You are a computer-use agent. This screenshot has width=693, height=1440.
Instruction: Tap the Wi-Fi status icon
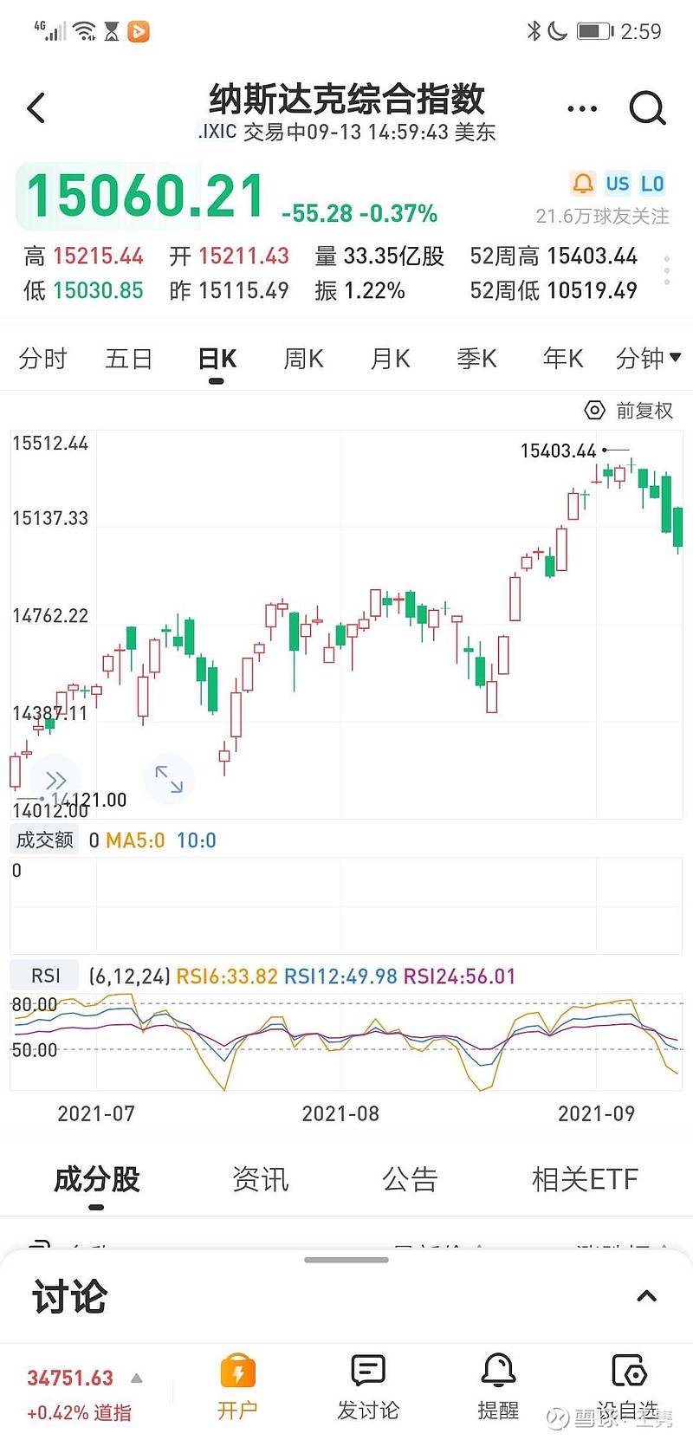85,31
